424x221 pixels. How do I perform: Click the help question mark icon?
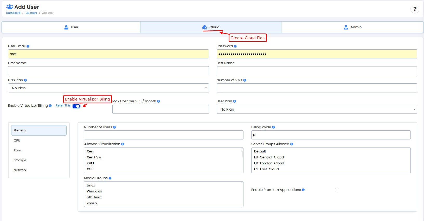(x=415, y=9)
